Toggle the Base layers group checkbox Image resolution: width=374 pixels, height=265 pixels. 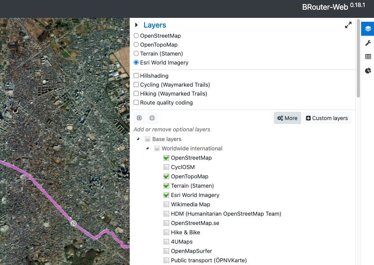click(148, 139)
